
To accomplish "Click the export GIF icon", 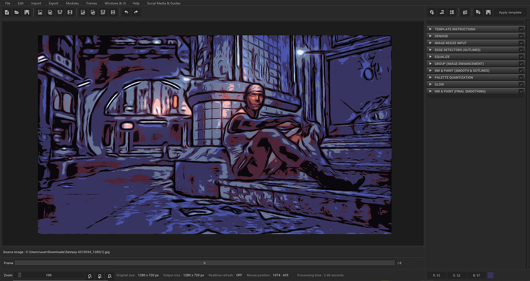I will (103, 12).
